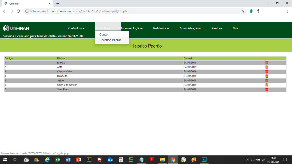Image resolution: width=292 pixels, height=164 pixels.
Task: Delete the Condomímio row with its trash icon
Action: tap(267, 72)
